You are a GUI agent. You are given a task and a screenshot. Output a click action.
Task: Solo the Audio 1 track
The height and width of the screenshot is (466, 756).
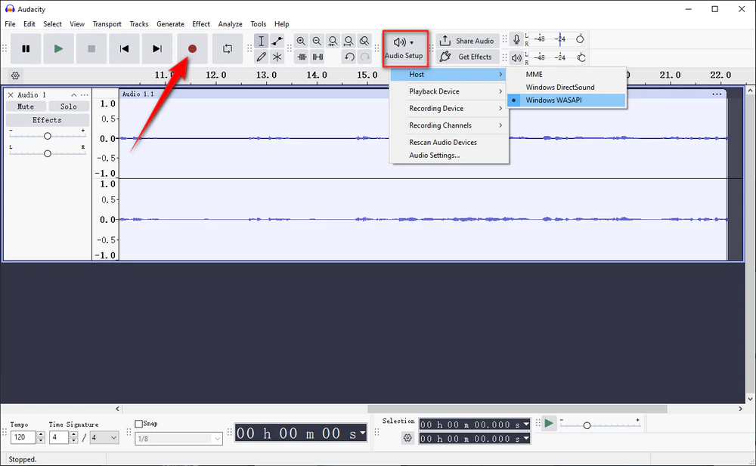click(x=69, y=106)
